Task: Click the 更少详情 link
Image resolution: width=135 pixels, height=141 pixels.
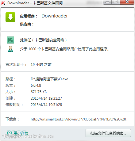Action: [x=21, y=133]
